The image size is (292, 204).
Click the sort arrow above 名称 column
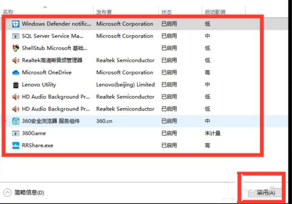[45, 7]
